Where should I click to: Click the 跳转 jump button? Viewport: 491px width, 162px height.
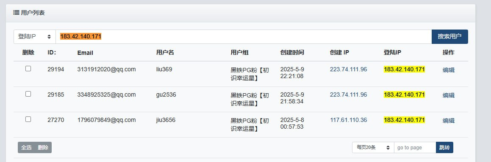444,147
